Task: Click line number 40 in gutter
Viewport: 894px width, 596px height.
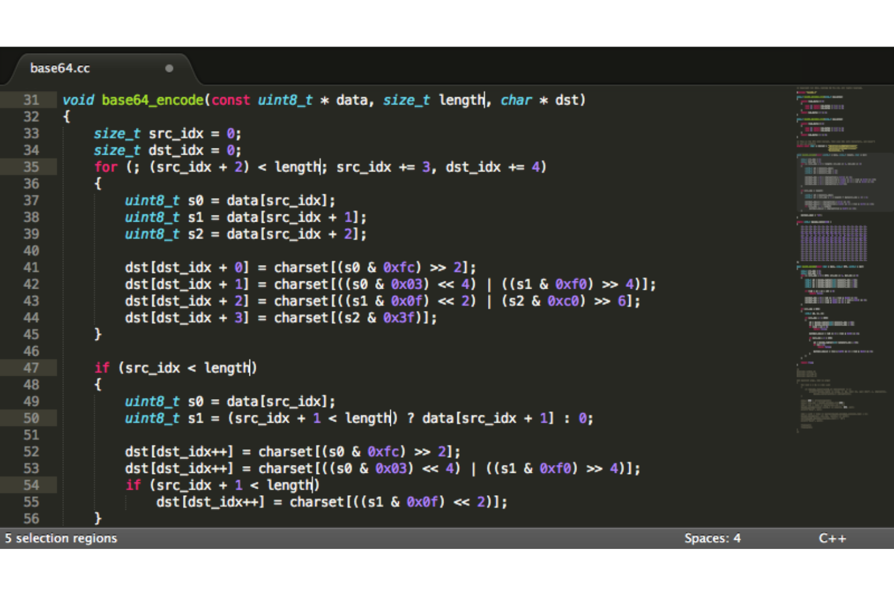Action: [x=31, y=251]
